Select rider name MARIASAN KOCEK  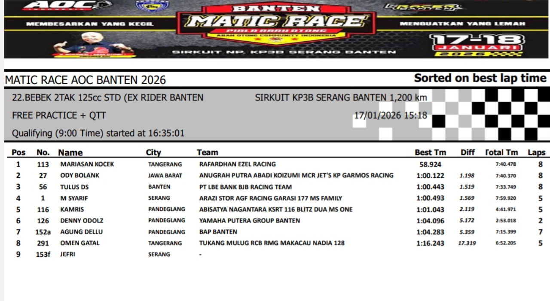[x=87, y=164]
